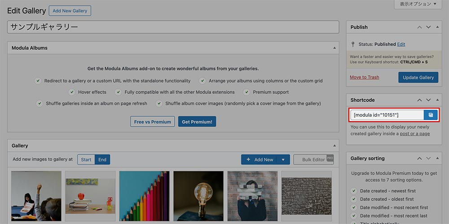The height and width of the screenshot is (224, 449).
Task: Select End for new image position
Action: (102, 160)
